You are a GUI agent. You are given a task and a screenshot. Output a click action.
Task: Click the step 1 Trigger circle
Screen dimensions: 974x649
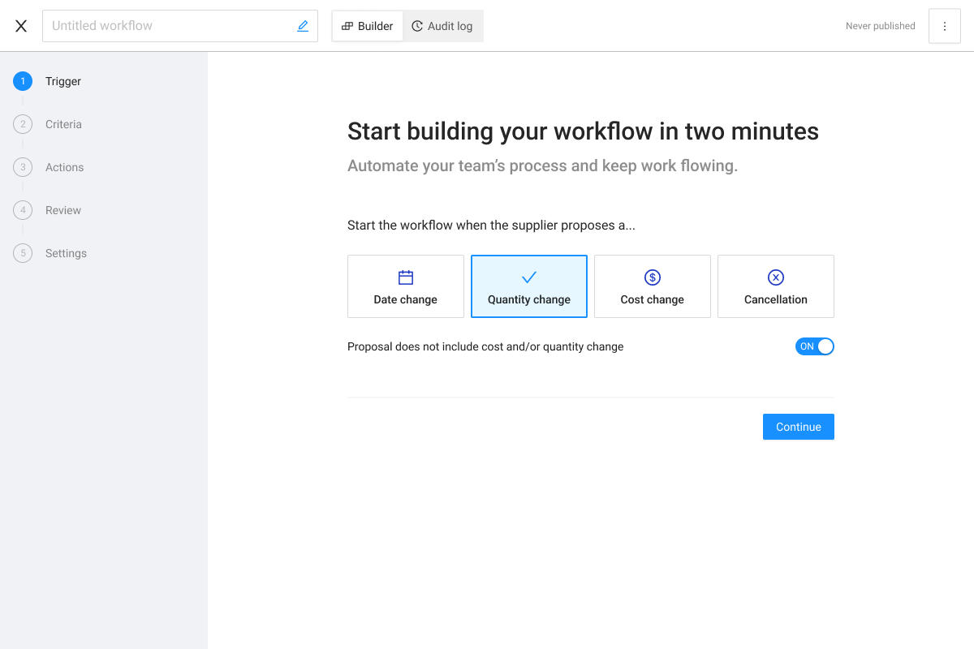[23, 81]
